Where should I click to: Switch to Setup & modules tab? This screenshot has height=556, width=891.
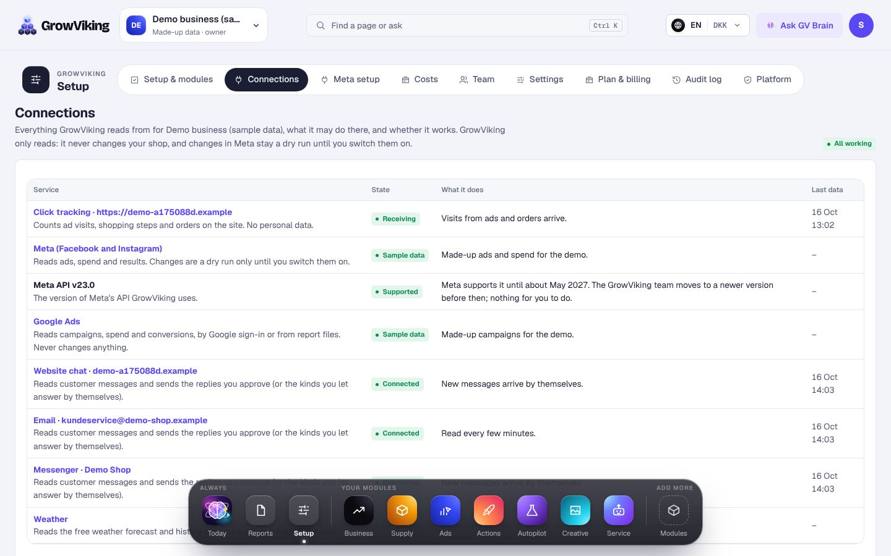click(172, 80)
